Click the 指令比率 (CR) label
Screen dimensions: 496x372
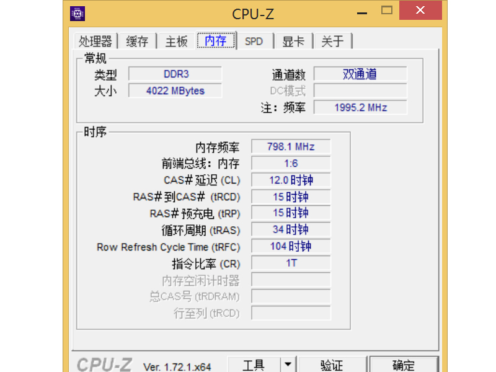[206, 264]
